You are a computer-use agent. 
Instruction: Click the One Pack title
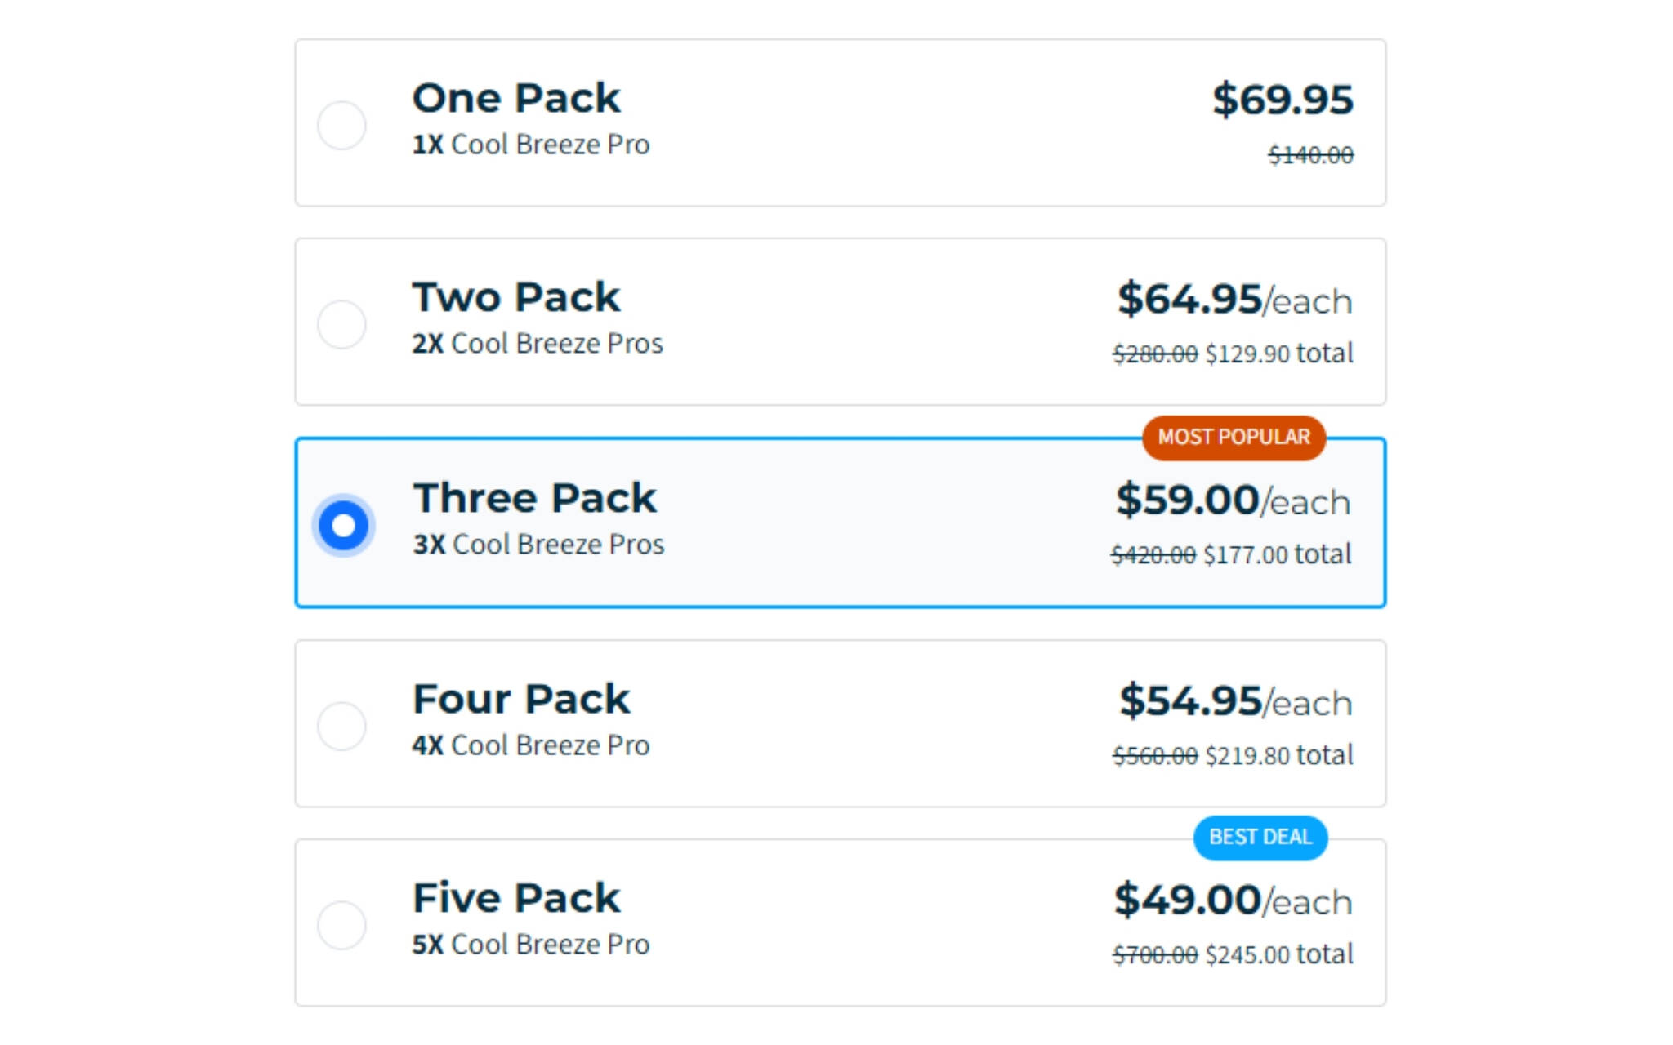(516, 99)
